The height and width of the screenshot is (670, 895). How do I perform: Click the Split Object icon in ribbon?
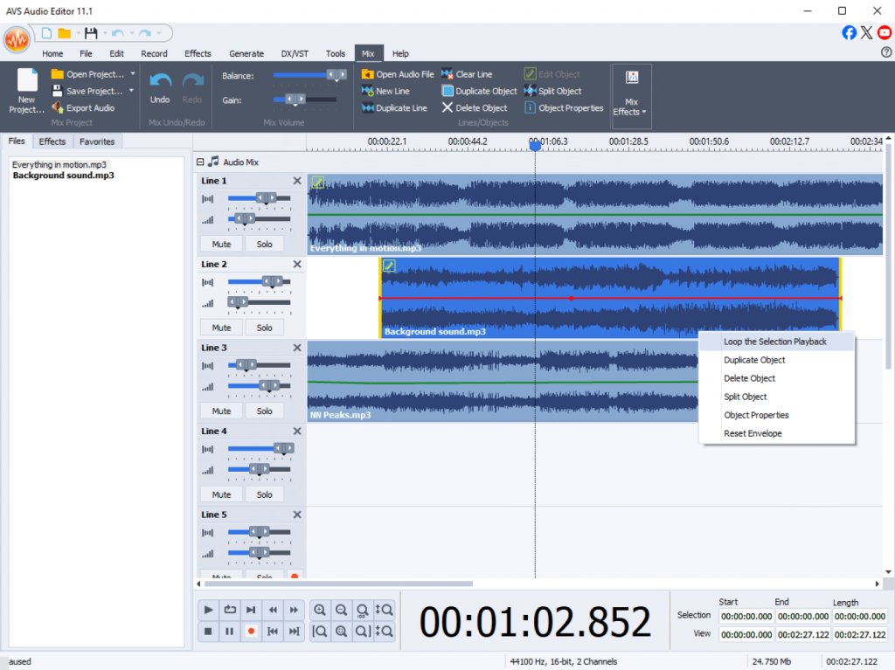coord(531,91)
